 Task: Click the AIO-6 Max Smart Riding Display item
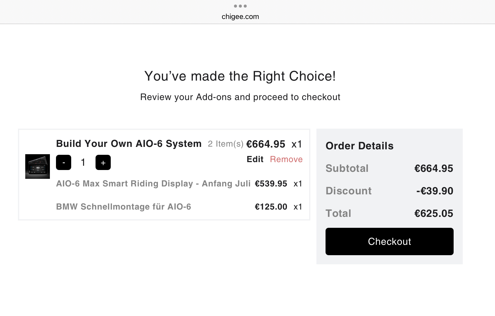[153, 184]
